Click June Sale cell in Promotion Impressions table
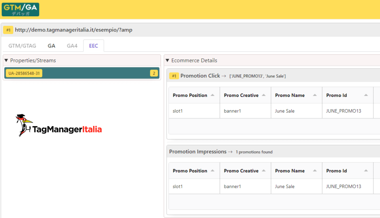The image size is (380, 218). point(297,186)
